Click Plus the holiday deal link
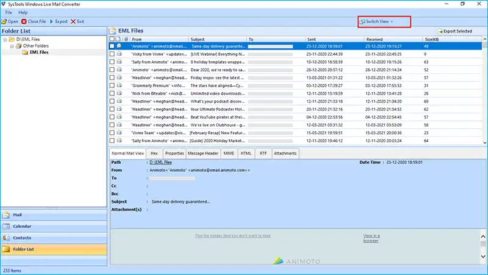Screen dimensions: 488x275 tap(233, 236)
